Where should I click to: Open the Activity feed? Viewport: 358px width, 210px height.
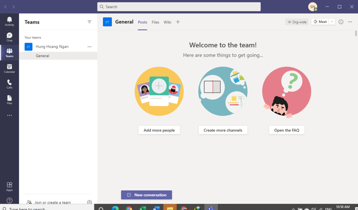(9, 21)
